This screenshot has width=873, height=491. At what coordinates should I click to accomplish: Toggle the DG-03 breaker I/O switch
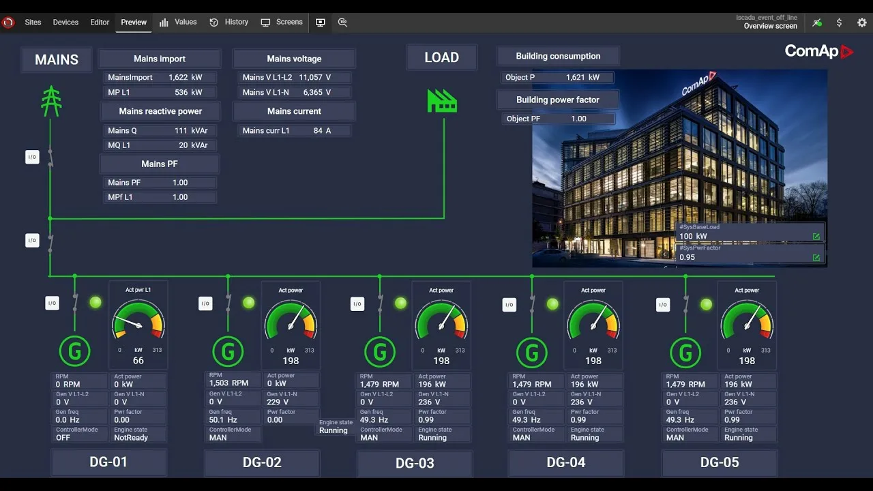pos(357,304)
